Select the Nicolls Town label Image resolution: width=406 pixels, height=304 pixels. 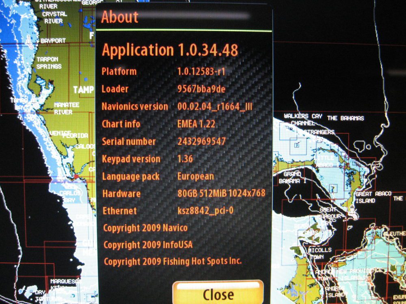point(320,253)
